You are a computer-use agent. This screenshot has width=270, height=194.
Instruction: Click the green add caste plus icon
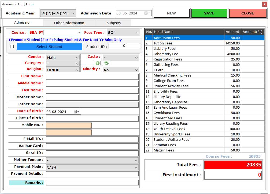click(x=97, y=63)
